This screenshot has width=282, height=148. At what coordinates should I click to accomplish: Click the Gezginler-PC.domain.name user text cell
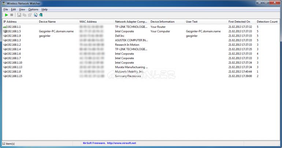tap(203, 31)
